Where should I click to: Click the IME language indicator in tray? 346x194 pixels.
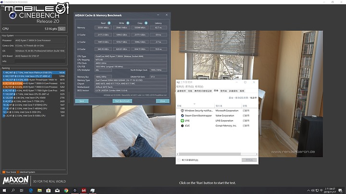pos(321,191)
